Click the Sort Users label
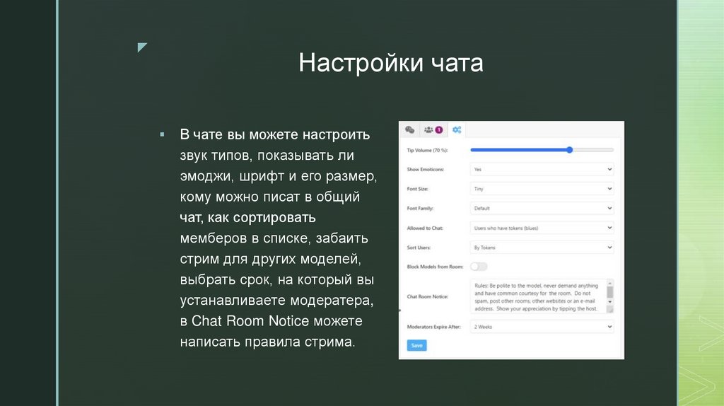 419,248
